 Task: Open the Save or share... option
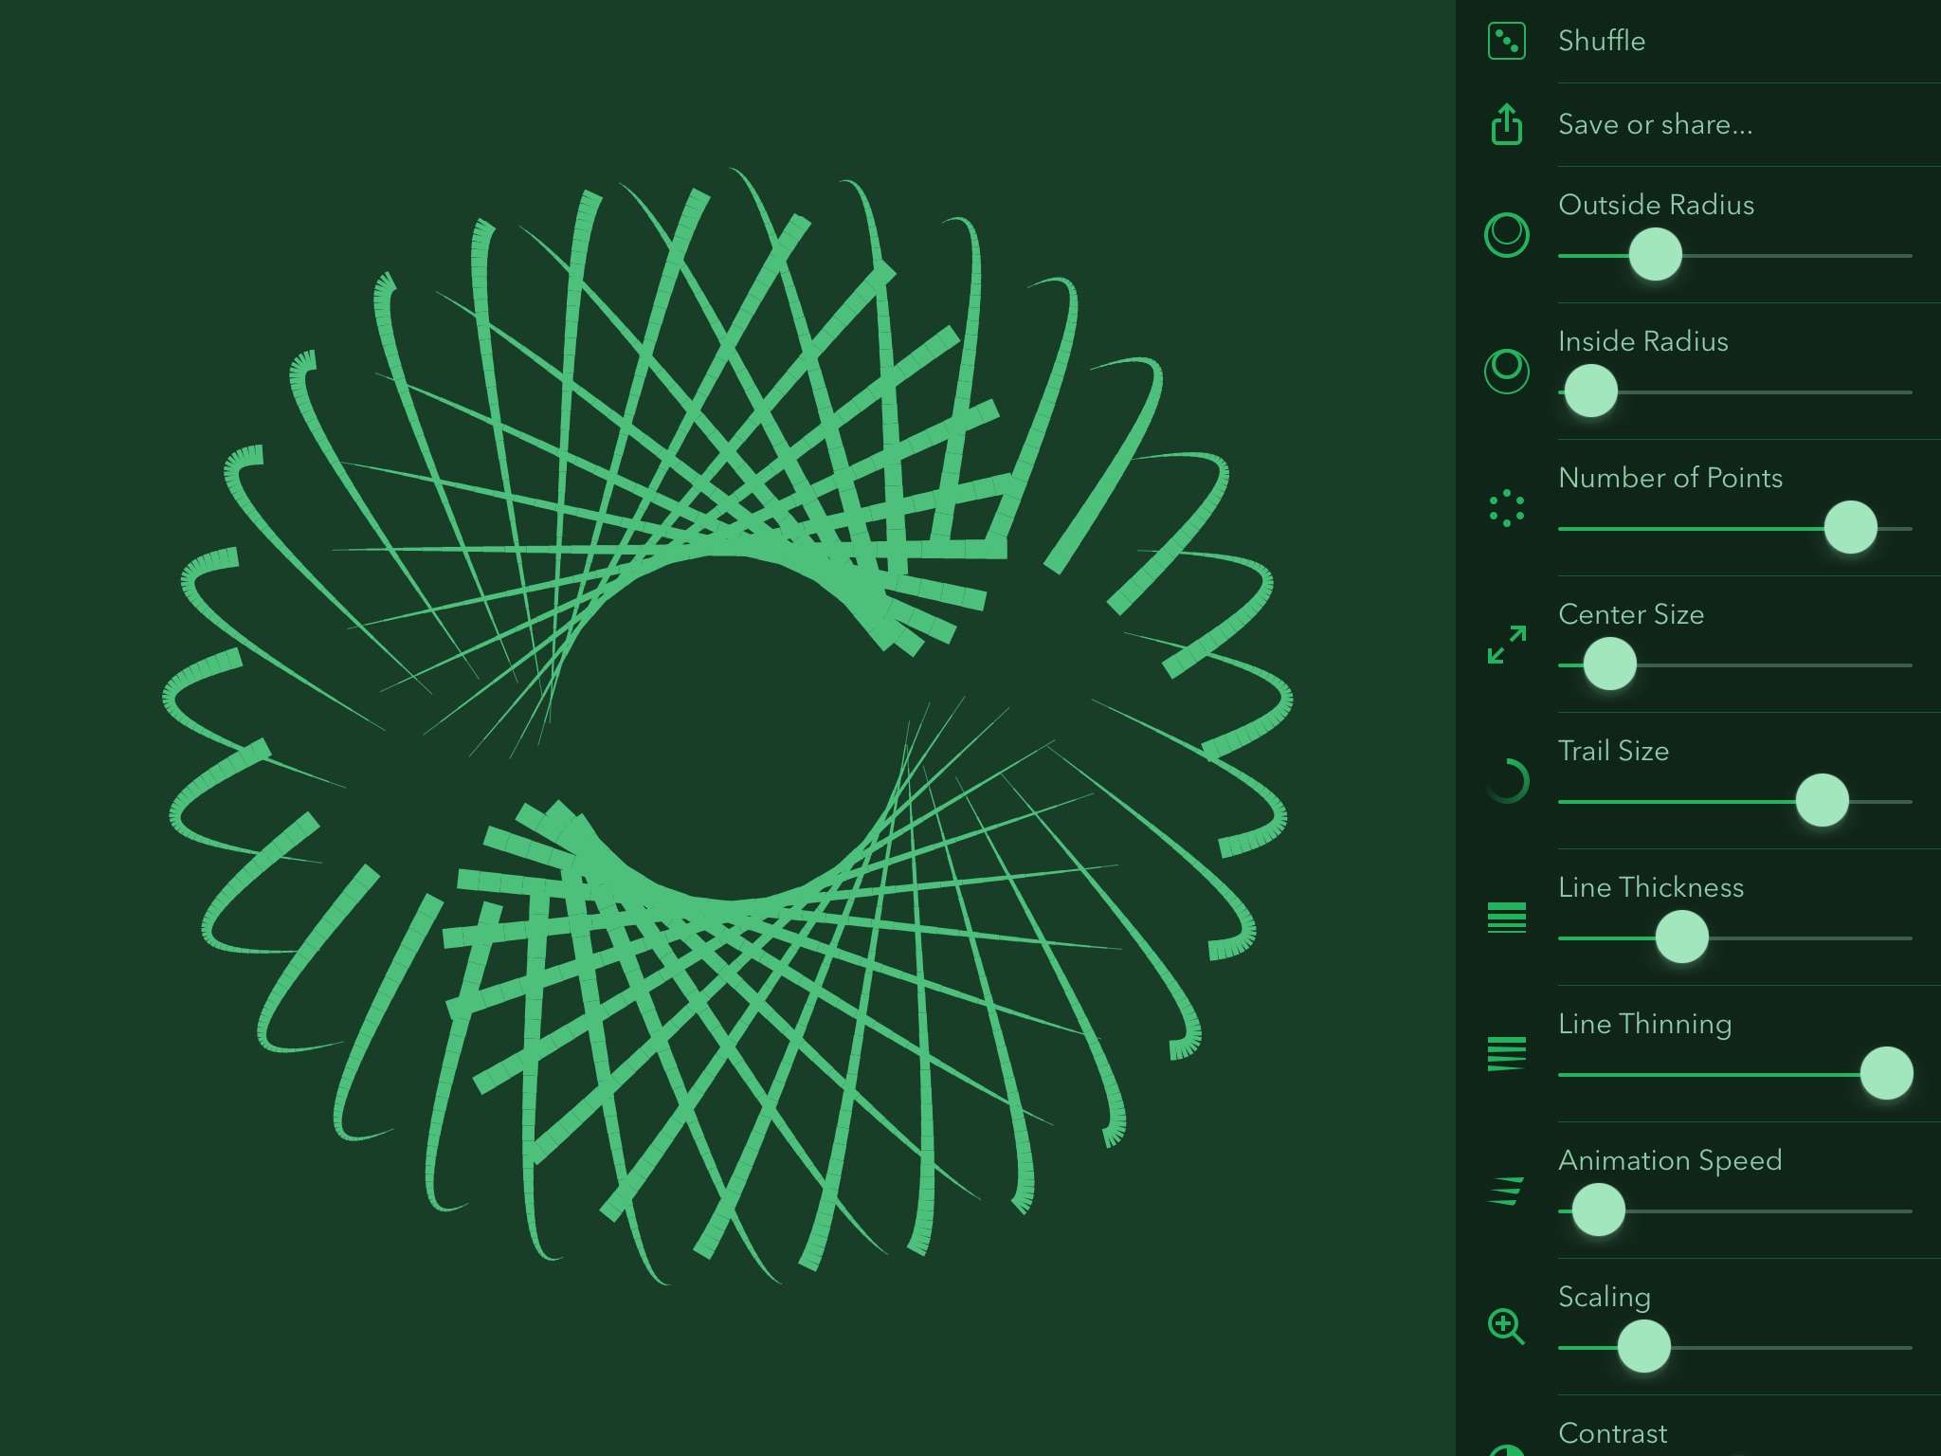coord(1655,124)
